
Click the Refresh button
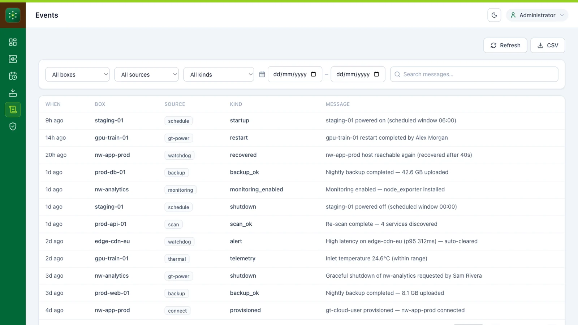pyautogui.click(x=505, y=45)
